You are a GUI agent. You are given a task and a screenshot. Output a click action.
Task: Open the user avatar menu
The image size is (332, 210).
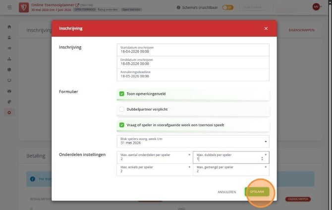[x=317, y=7]
